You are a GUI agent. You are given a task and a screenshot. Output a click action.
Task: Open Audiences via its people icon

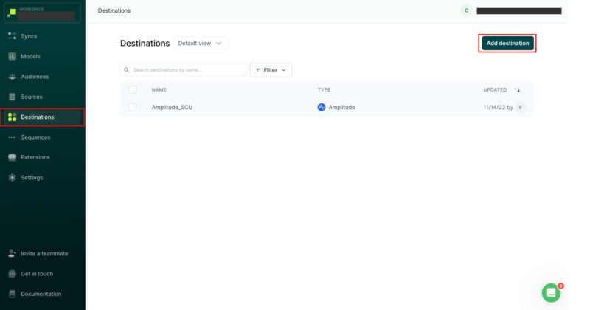click(x=12, y=77)
